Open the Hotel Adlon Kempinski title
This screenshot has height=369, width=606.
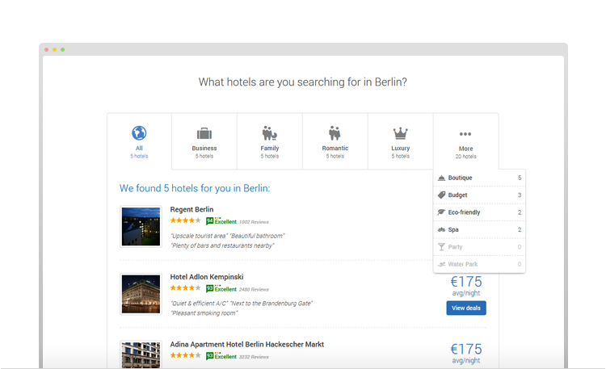(207, 277)
